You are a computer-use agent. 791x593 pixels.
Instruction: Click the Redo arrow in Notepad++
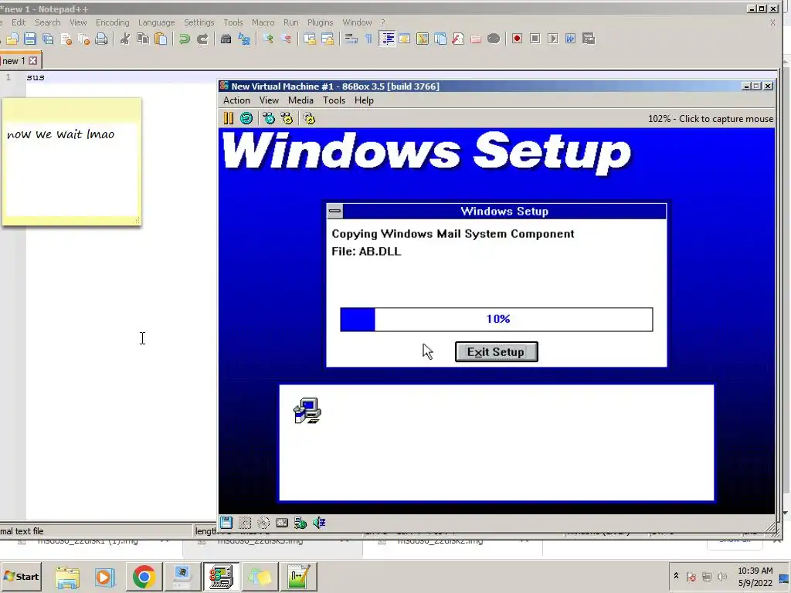(x=202, y=39)
